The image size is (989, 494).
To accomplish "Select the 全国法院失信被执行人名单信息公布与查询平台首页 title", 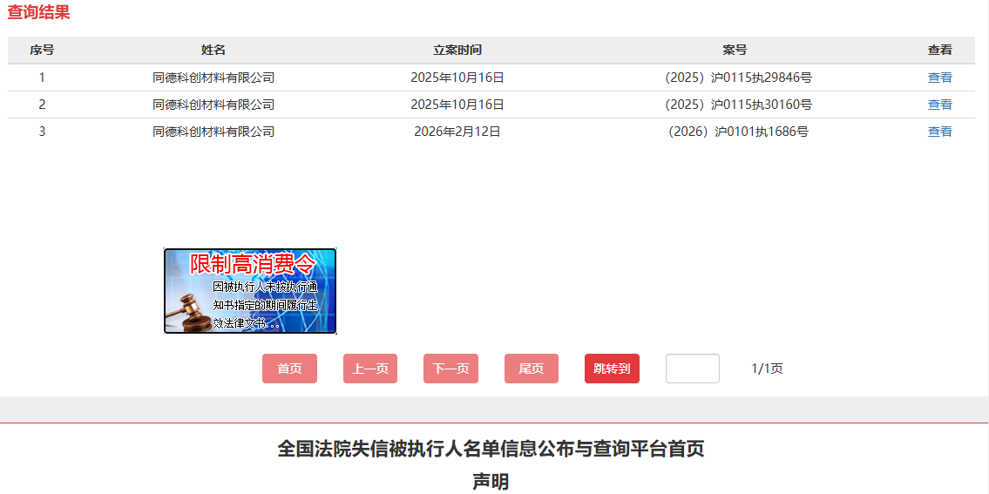I will coord(491,449).
